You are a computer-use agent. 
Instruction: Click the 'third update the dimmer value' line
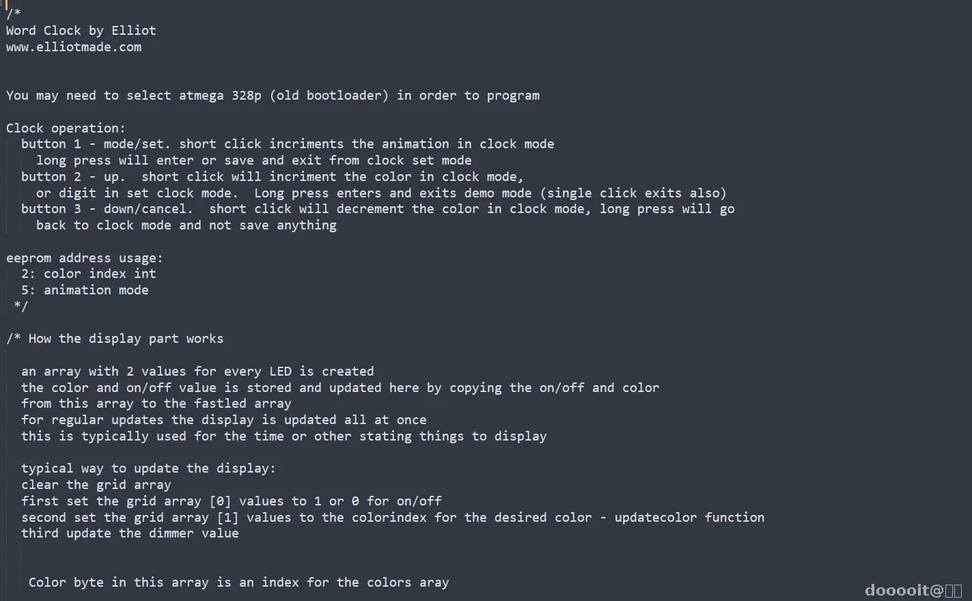(130, 533)
